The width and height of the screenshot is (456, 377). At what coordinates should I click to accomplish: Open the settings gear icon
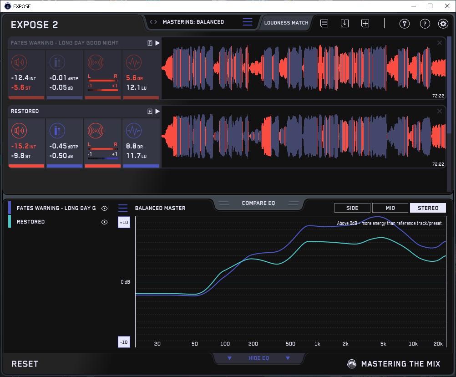443,24
